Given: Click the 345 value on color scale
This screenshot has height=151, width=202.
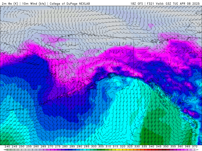Looking at the screenshot, I should [x=159, y=146].
